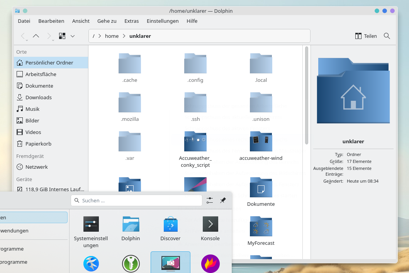Open Papierkorb in the sidebar

[51, 144]
